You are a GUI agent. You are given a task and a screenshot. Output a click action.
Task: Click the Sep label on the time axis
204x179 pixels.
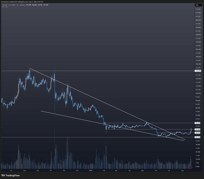point(38,170)
